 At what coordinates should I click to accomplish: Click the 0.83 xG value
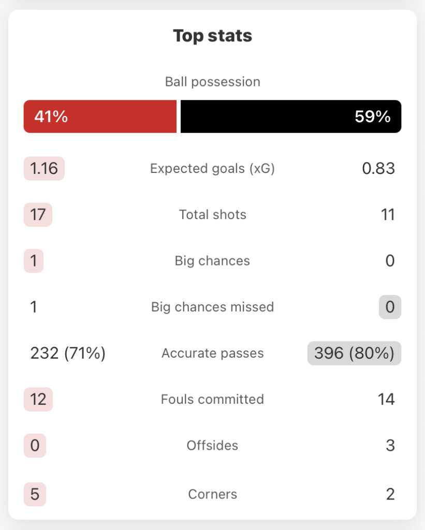click(x=378, y=168)
